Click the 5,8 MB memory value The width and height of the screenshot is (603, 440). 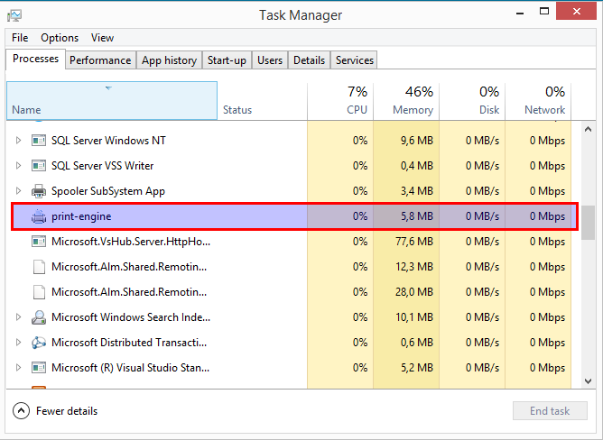417,216
